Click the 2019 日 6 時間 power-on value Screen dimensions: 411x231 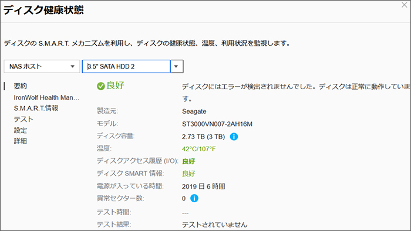coord(203,186)
